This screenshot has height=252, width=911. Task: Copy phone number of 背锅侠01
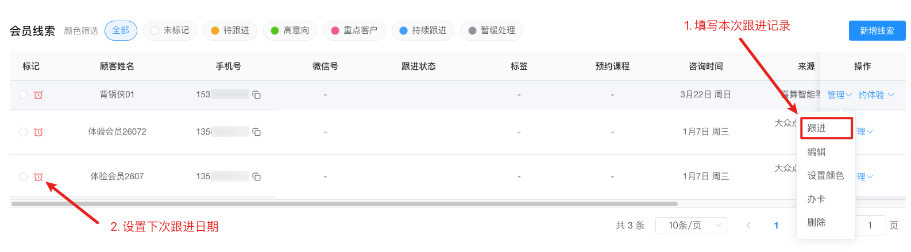tap(257, 95)
